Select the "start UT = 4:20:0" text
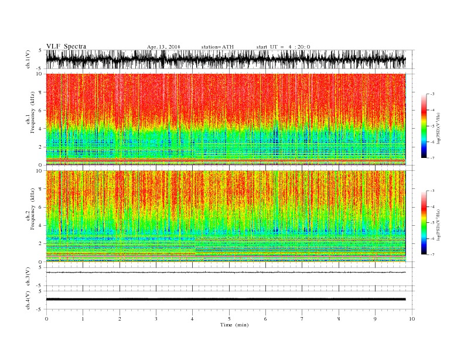This screenshot has width=464, height=358. pyautogui.click(x=283, y=47)
